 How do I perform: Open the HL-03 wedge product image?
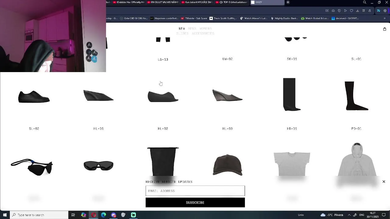[227, 96]
